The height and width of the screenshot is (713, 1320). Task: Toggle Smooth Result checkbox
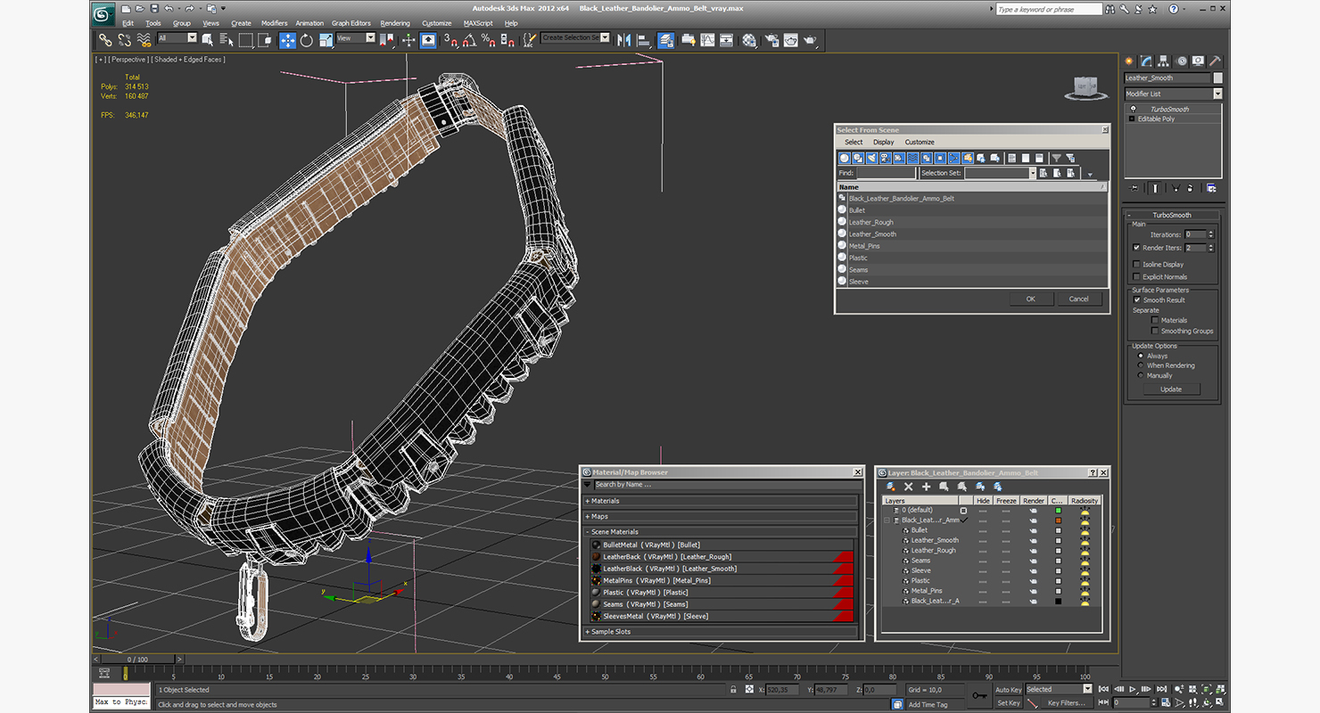coord(1136,300)
